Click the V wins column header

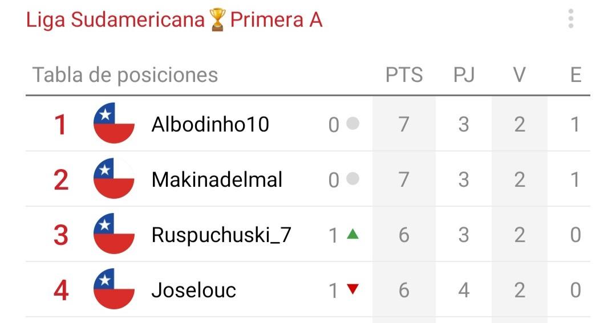520,75
